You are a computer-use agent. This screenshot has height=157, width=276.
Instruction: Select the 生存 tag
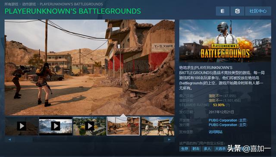click(185, 149)
